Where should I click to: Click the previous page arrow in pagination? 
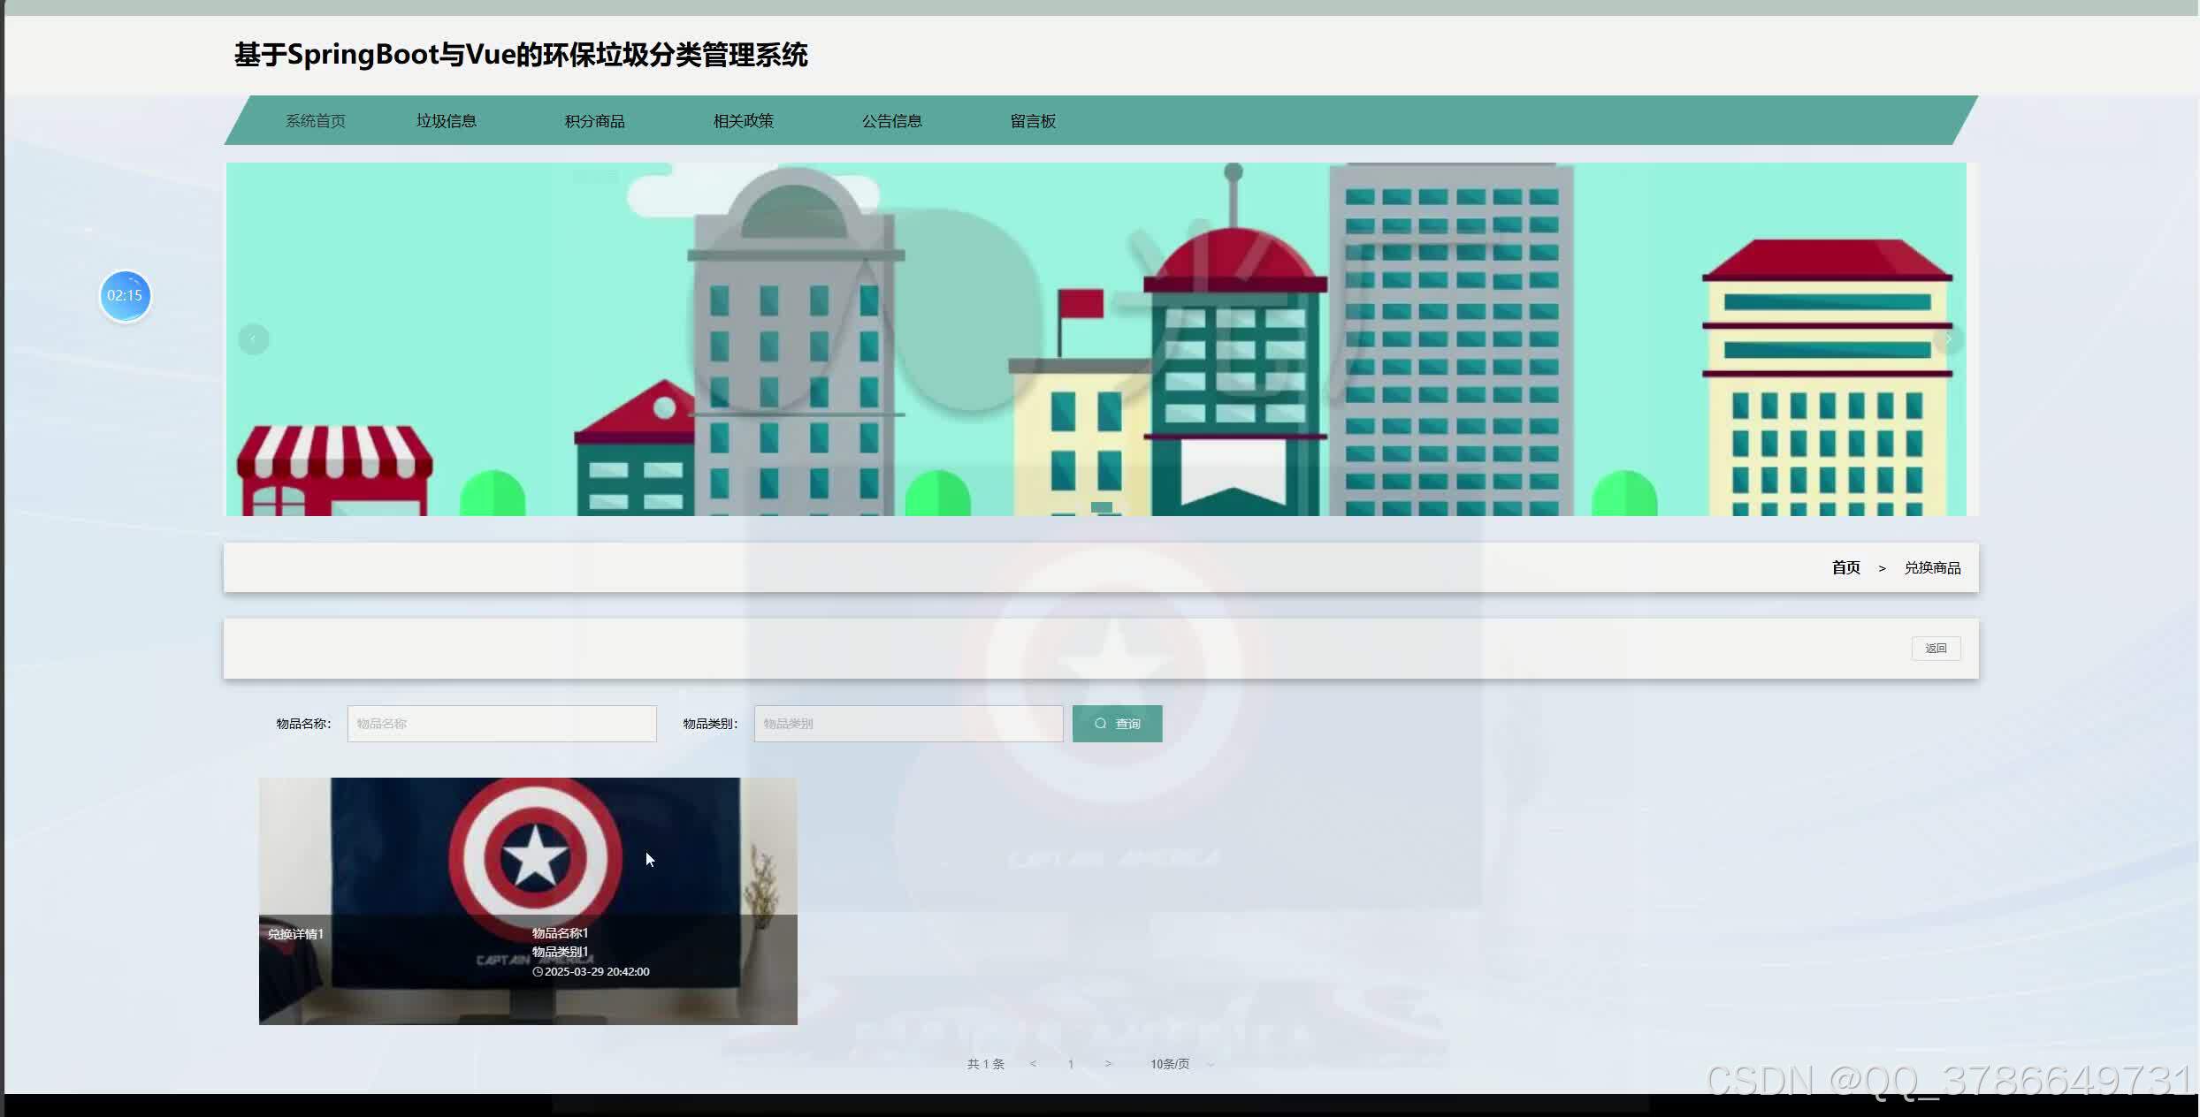click(1033, 1064)
